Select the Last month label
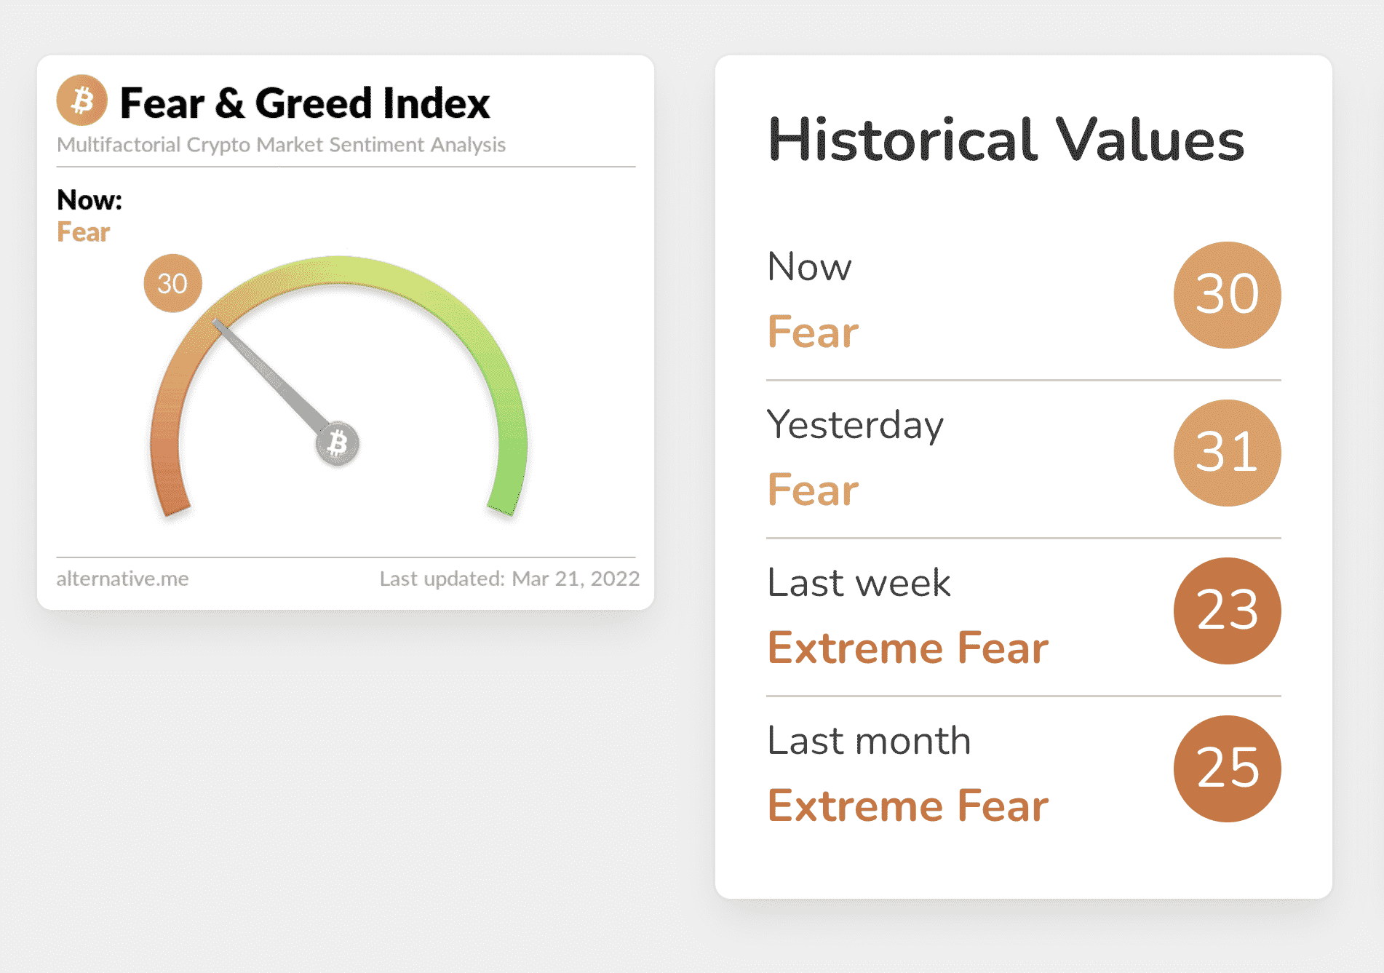The image size is (1384, 973). tap(870, 741)
